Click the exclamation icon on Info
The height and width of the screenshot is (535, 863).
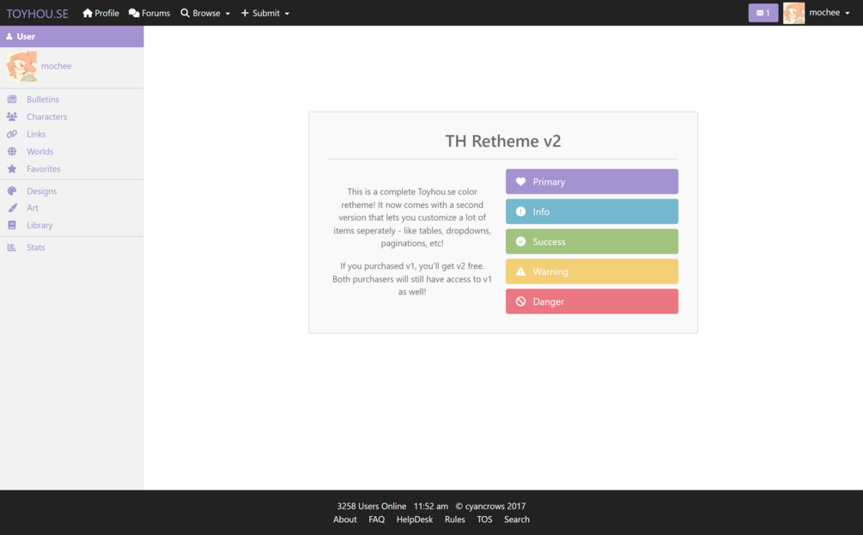(x=520, y=211)
